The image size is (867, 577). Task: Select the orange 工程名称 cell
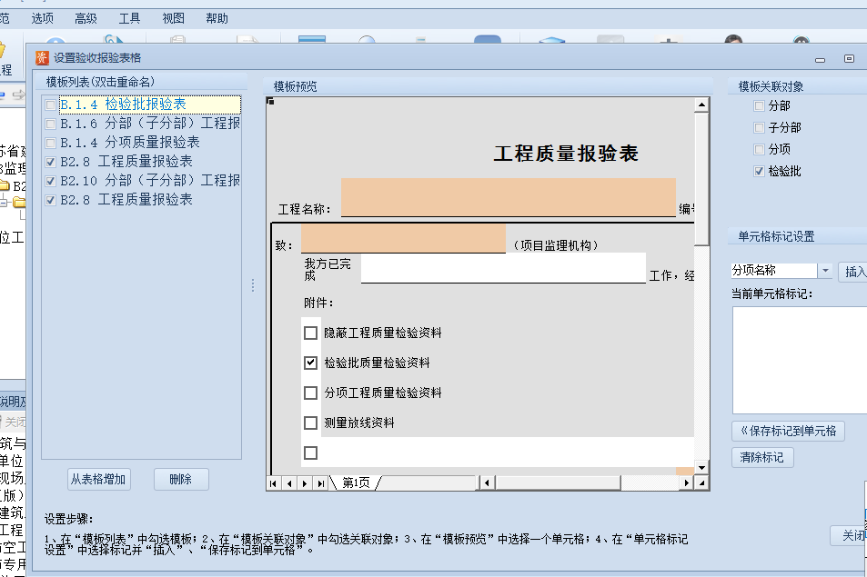pos(508,196)
